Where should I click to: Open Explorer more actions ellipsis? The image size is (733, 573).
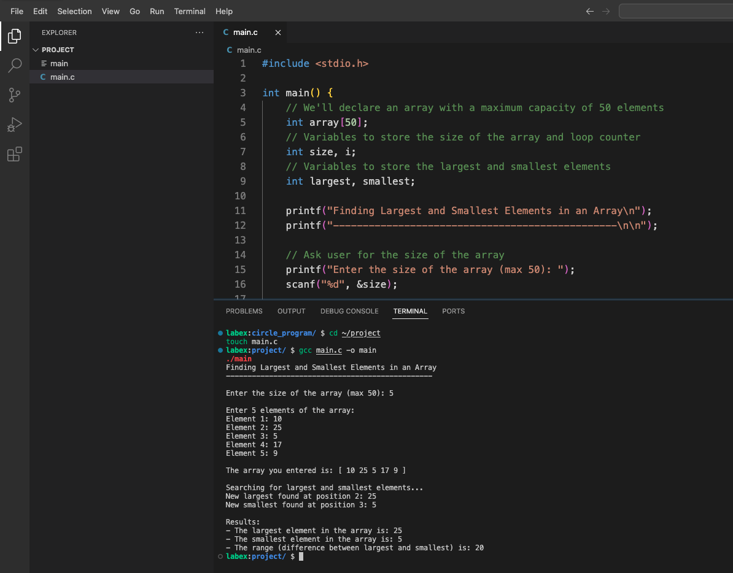point(199,32)
